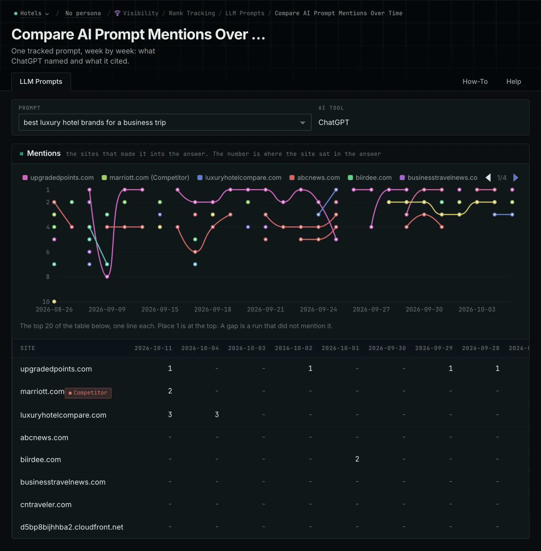Click the 2026-09-29 column header

point(434,348)
